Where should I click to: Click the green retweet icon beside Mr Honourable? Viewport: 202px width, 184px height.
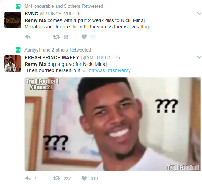[x=18, y=6]
